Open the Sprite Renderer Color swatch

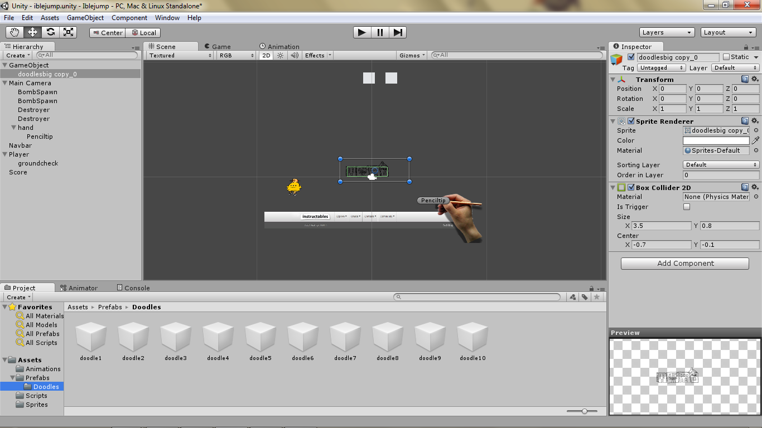(716, 140)
